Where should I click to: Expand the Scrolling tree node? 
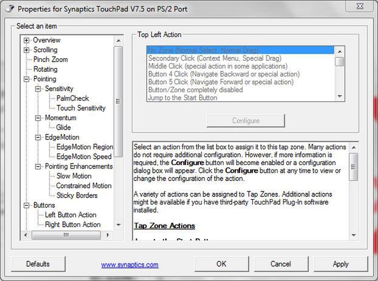27,50
